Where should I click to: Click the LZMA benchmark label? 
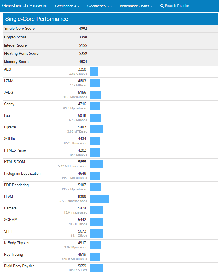(9, 81)
